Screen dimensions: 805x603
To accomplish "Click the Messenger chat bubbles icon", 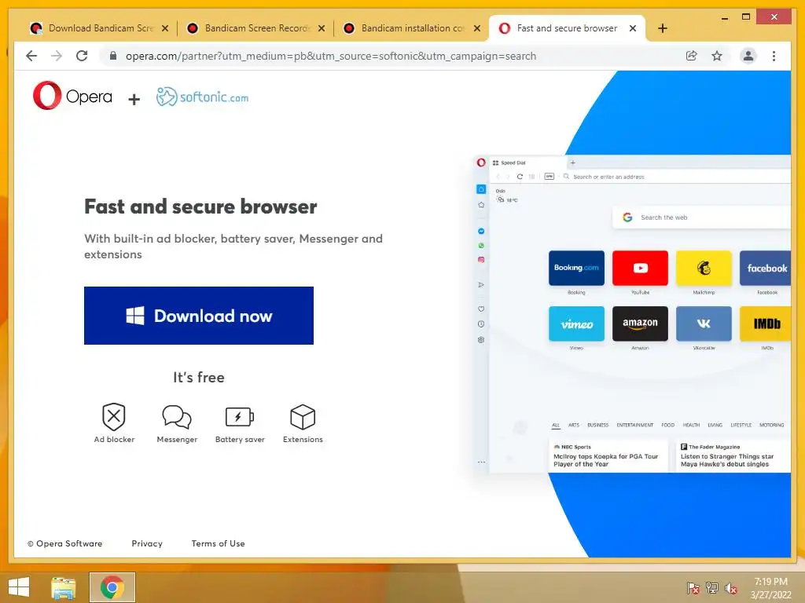I will coord(177,416).
